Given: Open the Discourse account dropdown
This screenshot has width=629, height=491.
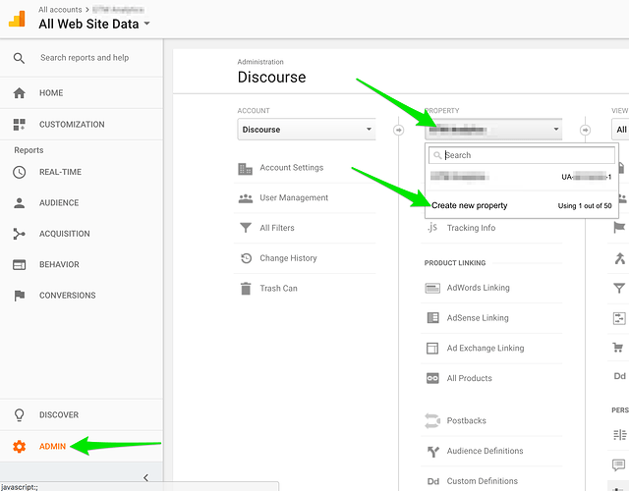Looking at the screenshot, I should (307, 130).
